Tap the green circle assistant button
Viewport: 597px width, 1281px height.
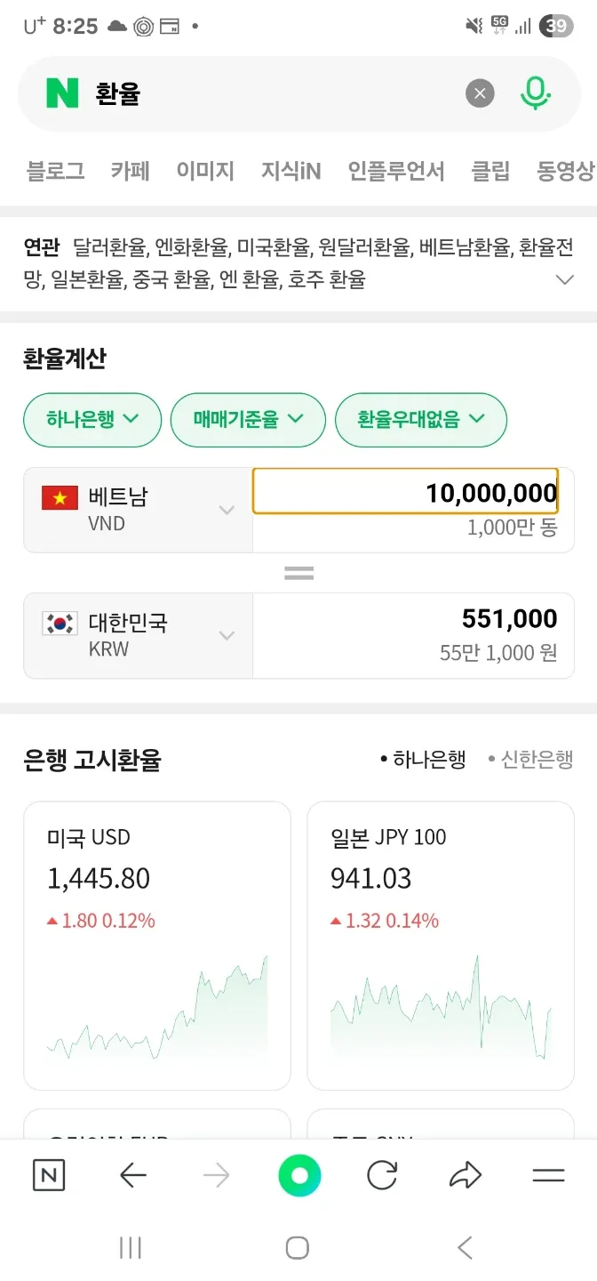pos(298,1176)
